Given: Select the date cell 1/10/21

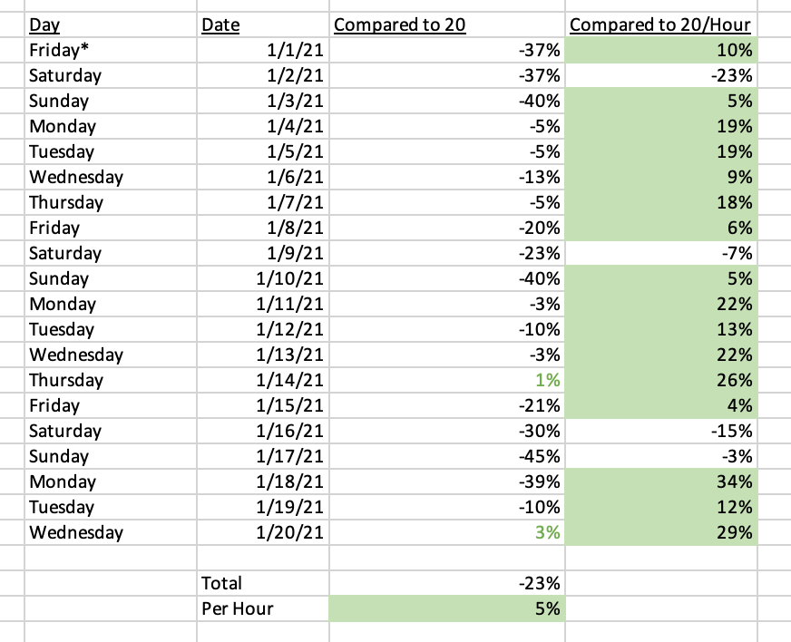Looking at the screenshot, I should click(263, 278).
